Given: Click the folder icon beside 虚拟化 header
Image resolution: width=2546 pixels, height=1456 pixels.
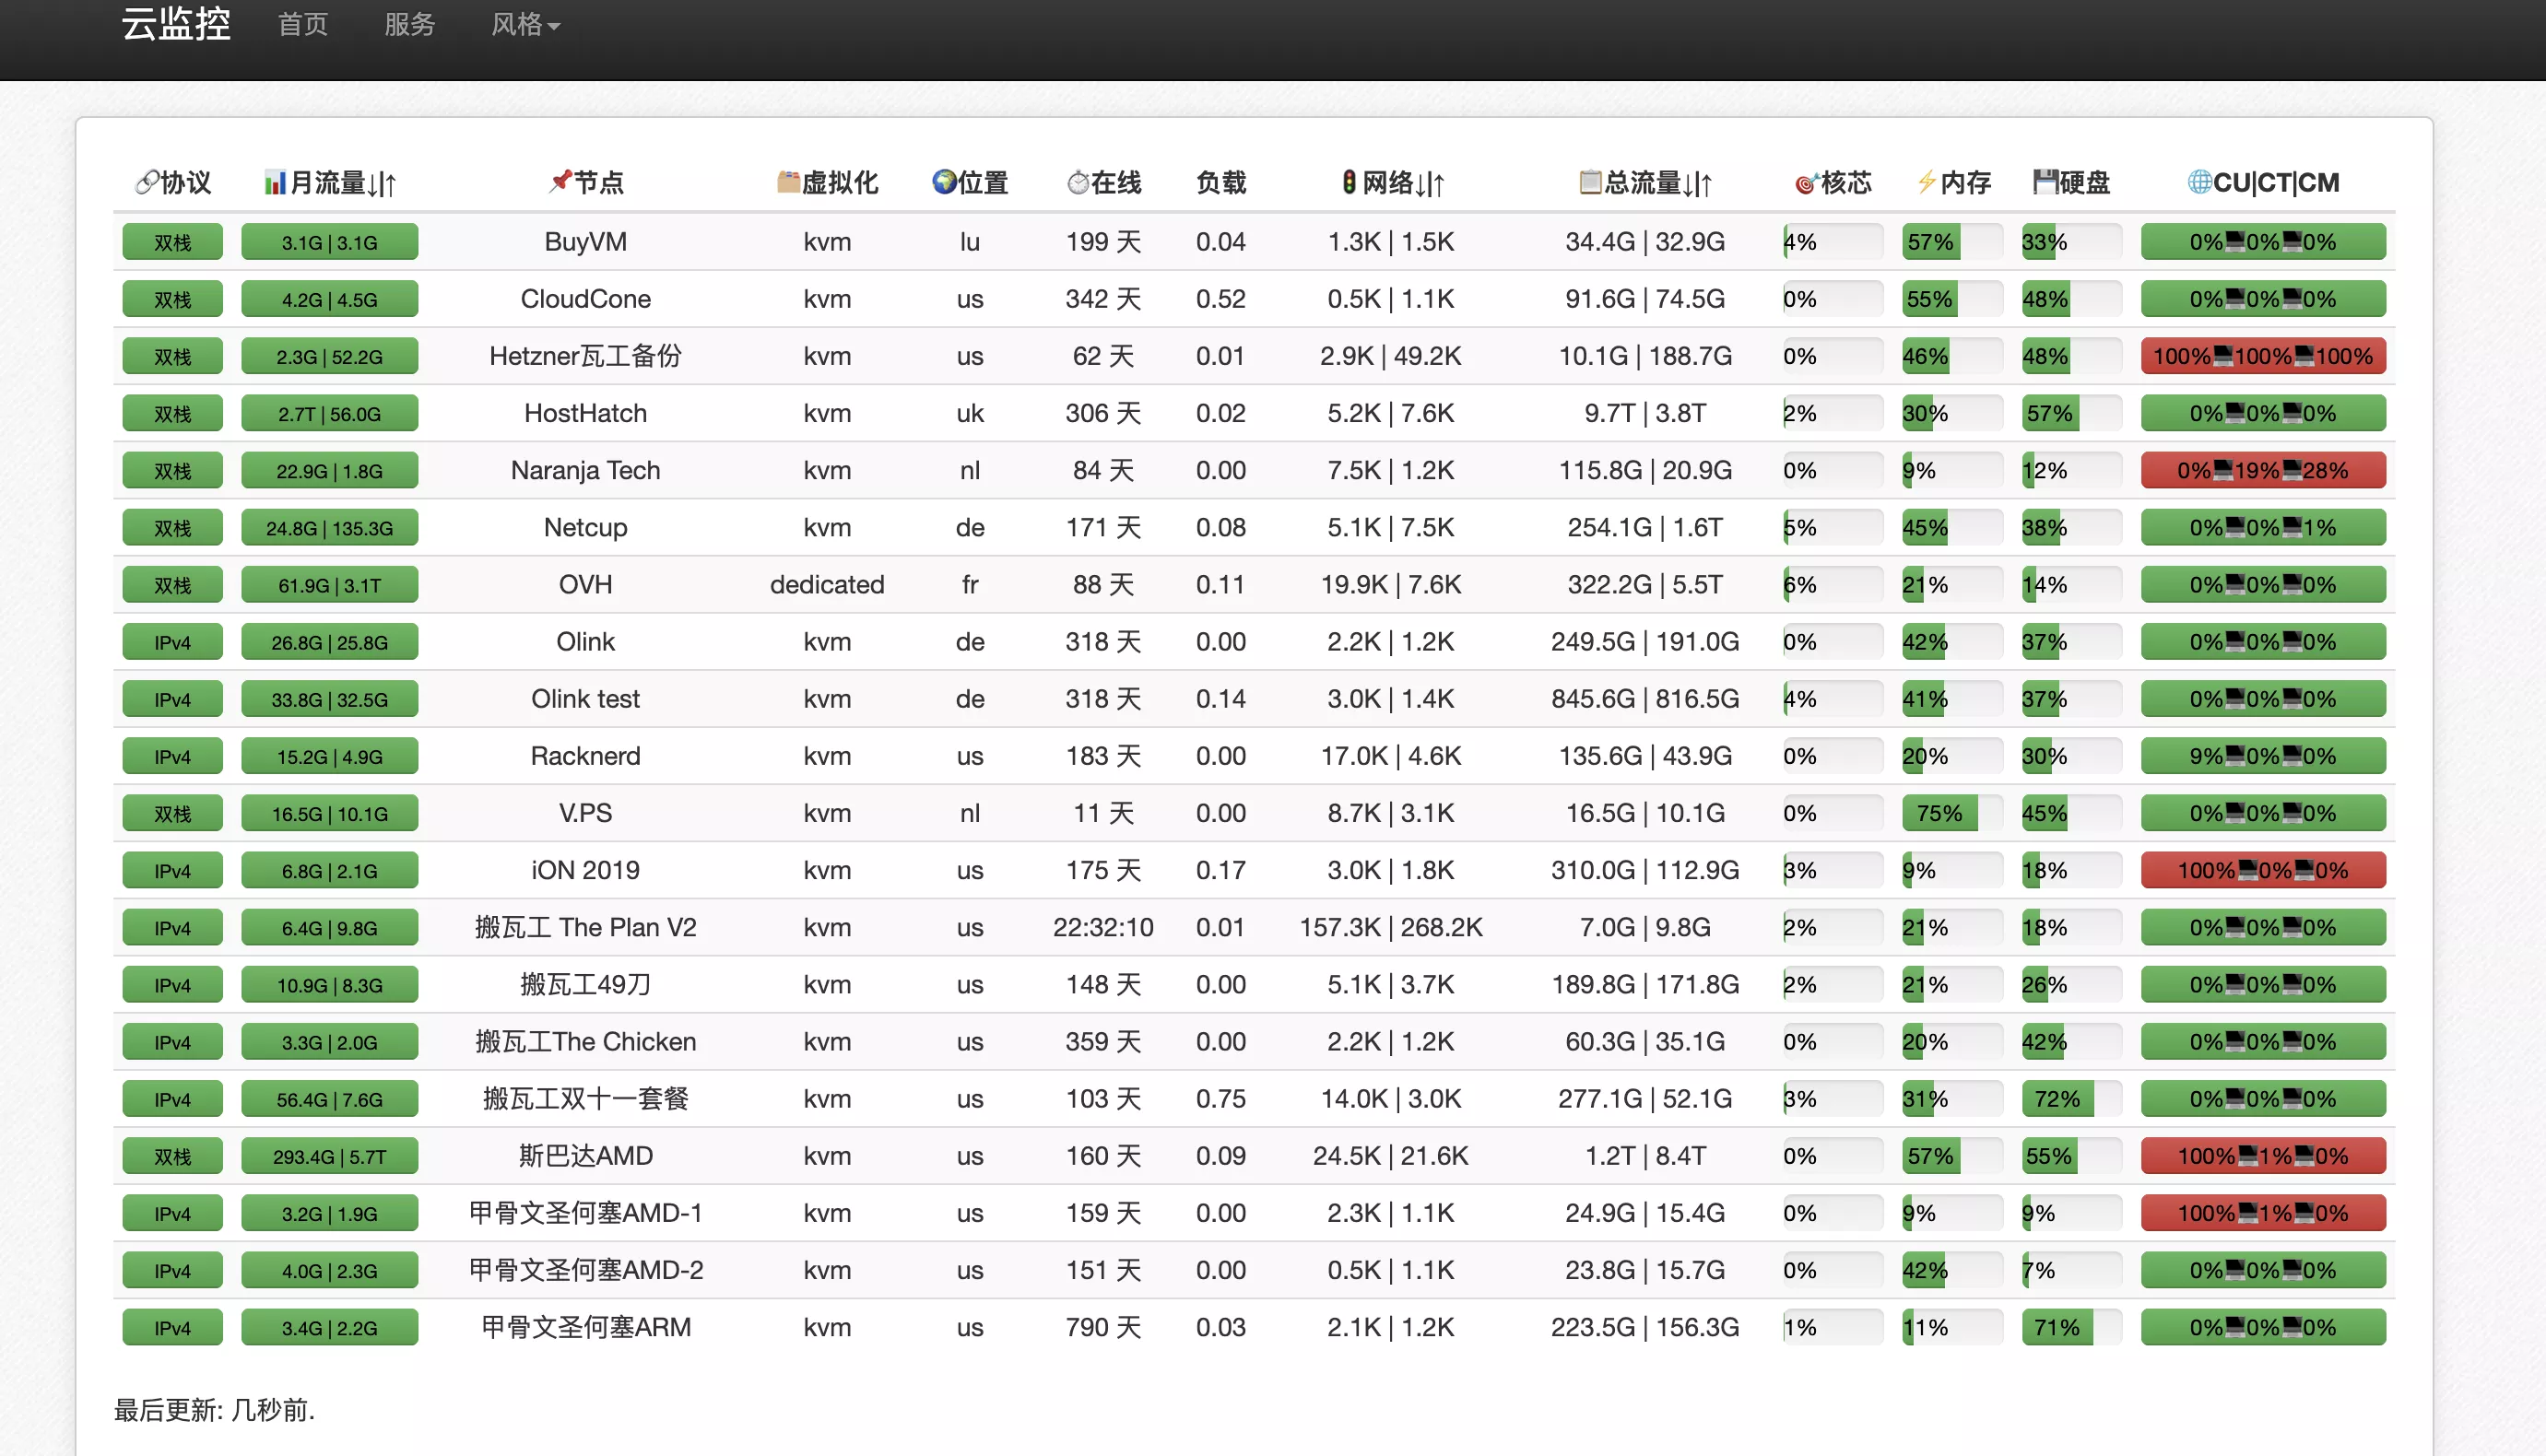Looking at the screenshot, I should point(789,182).
